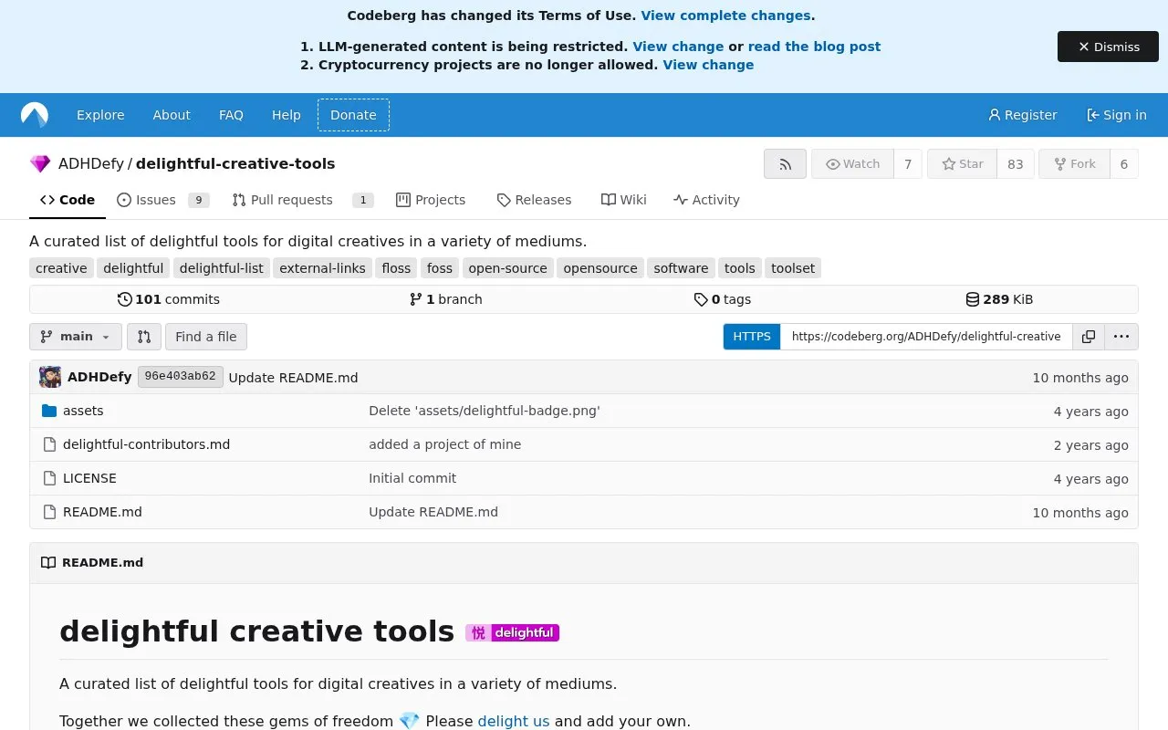The width and height of the screenshot is (1168, 730).
Task: Copy the repository clone URL
Action: click(1089, 337)
